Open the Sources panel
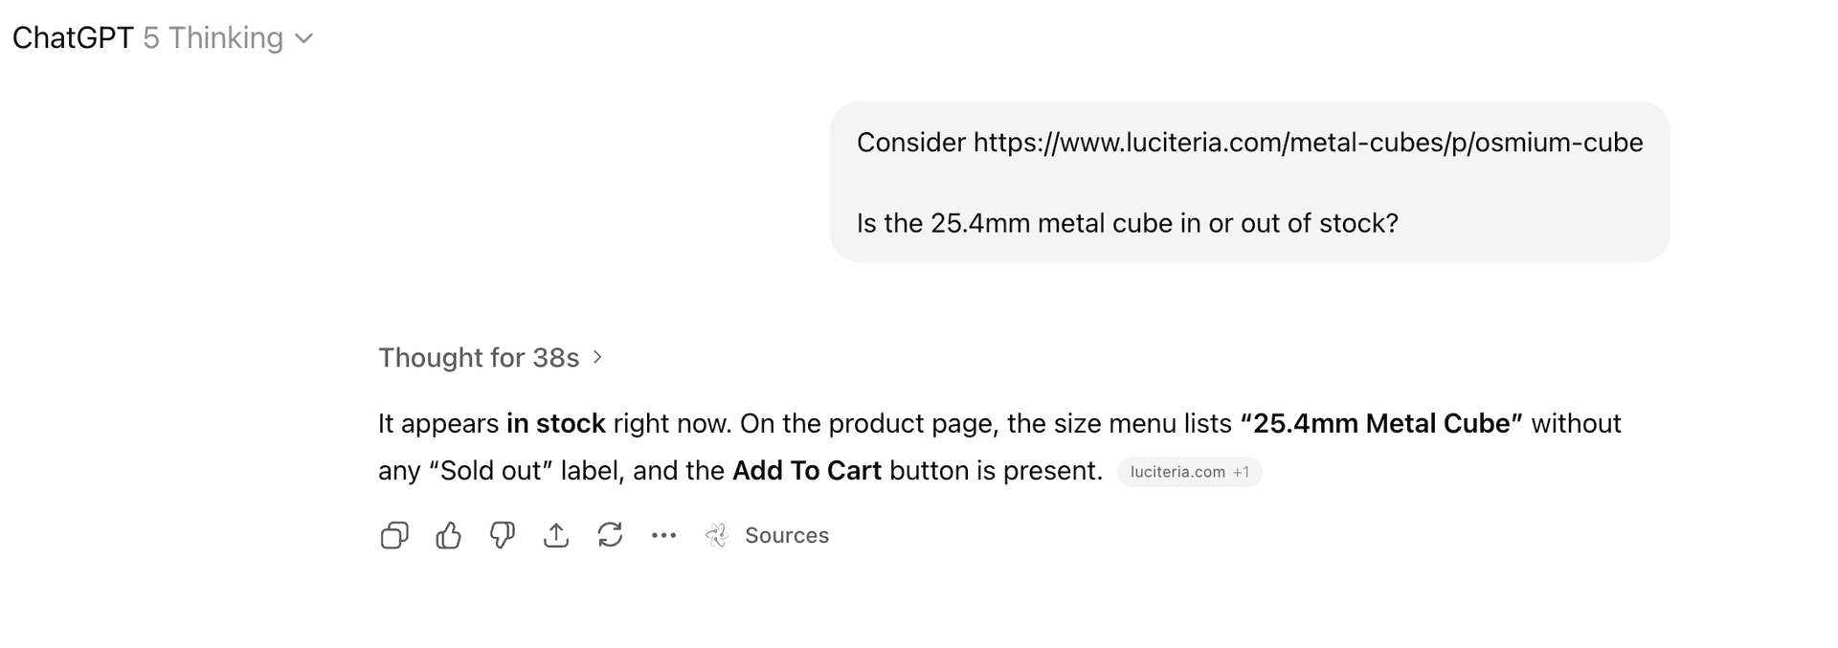1838x648 pixels. coord(788,536)
